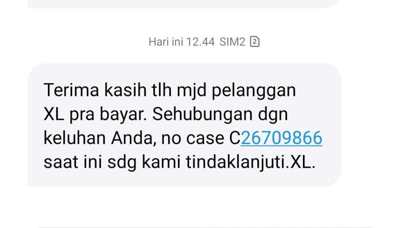410x228 pixels.
Task: Click the word 'kasih' in the message
Action: 125,90
